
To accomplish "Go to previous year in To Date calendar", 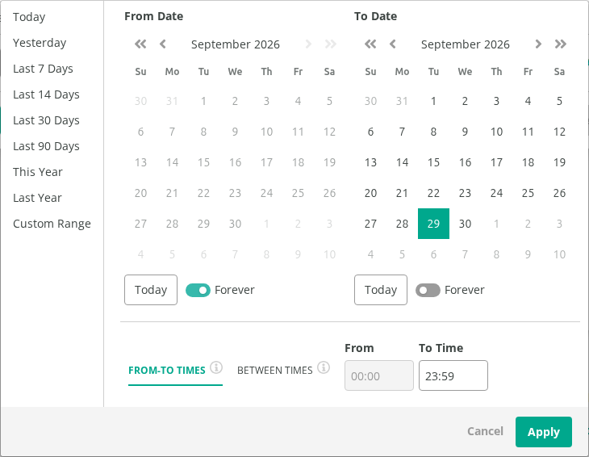I will point(370,44).
